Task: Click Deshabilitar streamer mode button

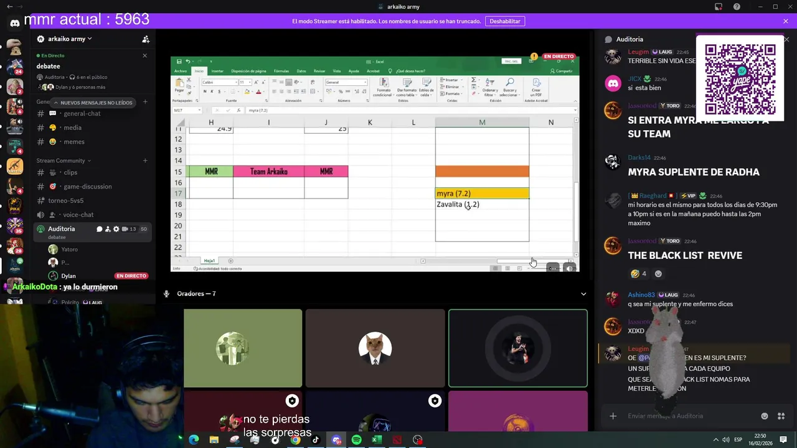Action: point(505,21)
